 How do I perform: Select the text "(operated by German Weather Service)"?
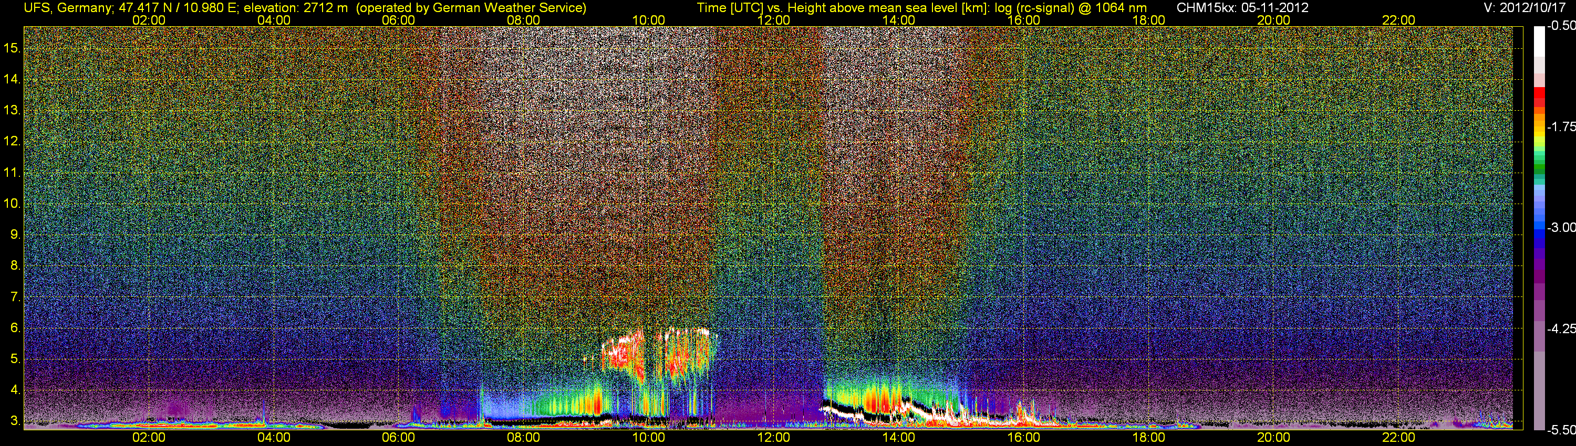[x=471, y=7]
